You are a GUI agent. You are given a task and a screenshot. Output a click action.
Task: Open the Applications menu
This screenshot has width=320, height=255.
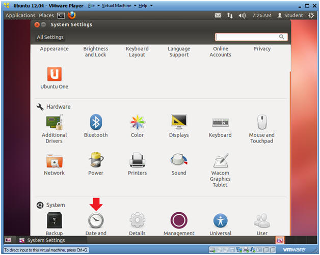[x=20, y=15]
